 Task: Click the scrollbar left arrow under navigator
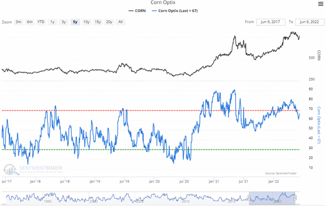pos(4,204)
